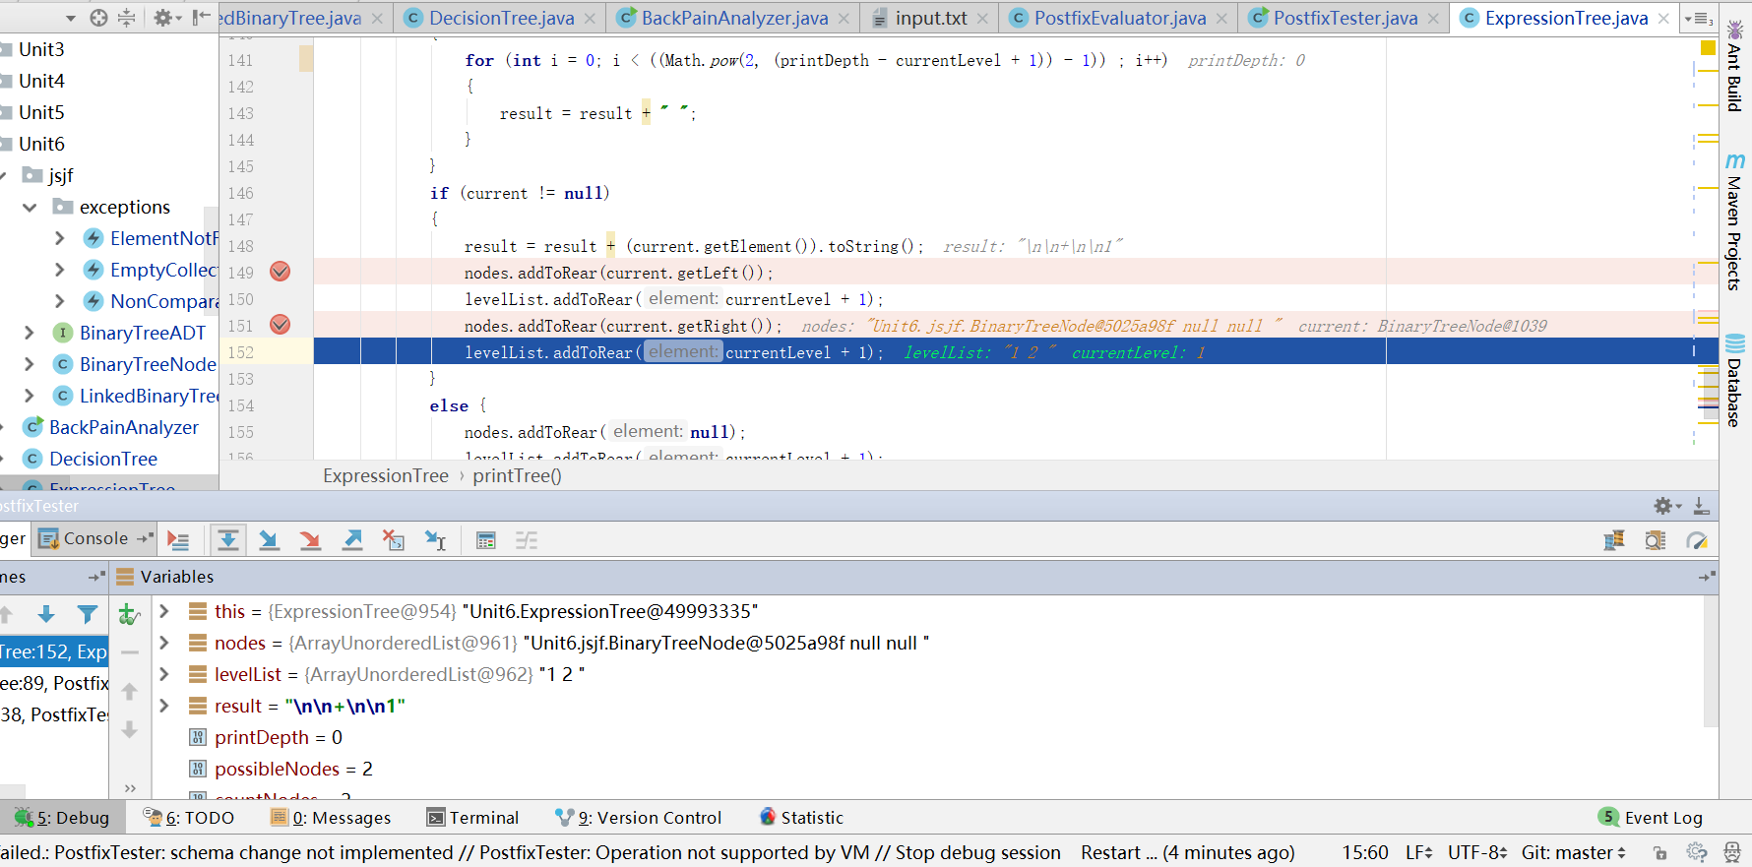Click Force Step Into red arrow

point(310,539)
